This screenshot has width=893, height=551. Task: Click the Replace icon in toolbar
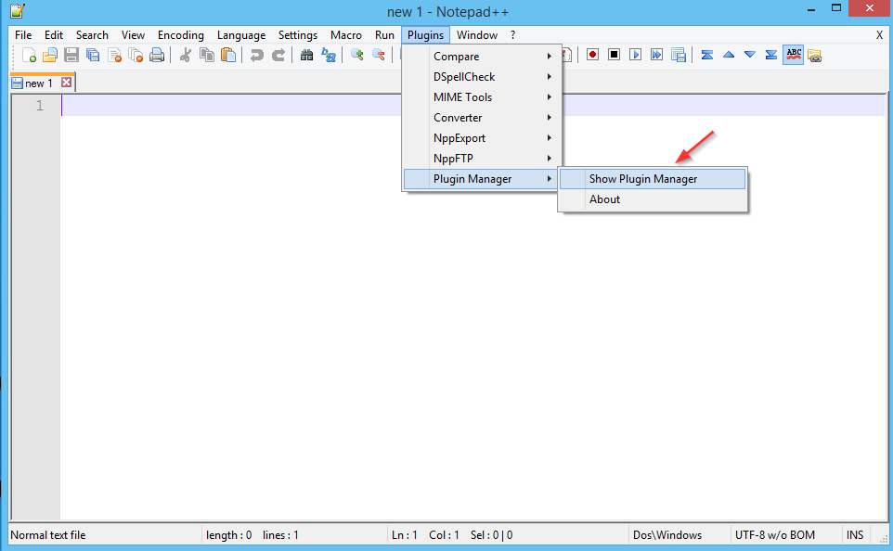[329, 56]
